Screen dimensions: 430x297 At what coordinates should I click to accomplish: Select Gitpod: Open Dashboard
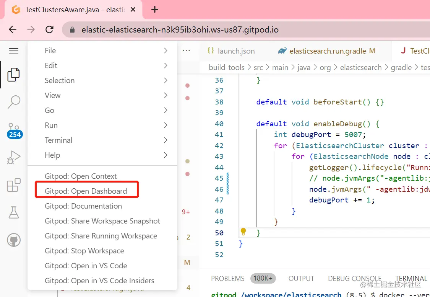point(102,191)
